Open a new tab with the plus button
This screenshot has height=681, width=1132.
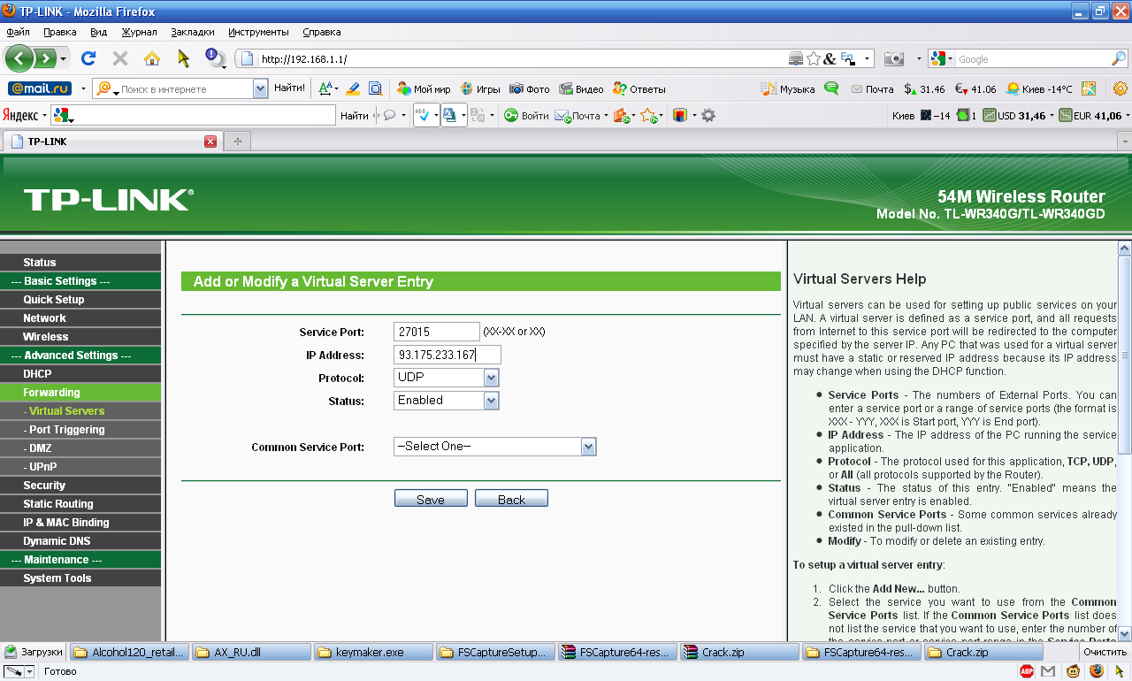click(x=237, y=142)
